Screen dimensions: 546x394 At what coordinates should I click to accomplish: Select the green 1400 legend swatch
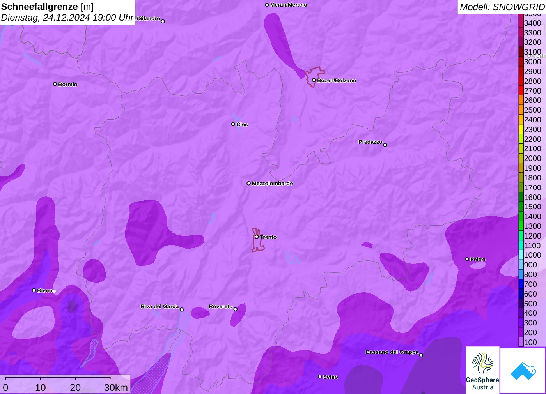pyautogui.click(x=521, y=216)
